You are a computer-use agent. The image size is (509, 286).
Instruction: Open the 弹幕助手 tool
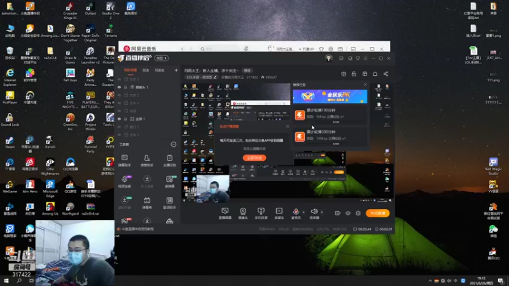125,161
